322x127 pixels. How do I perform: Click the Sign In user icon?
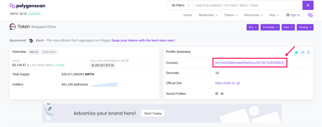coord(288,15)
